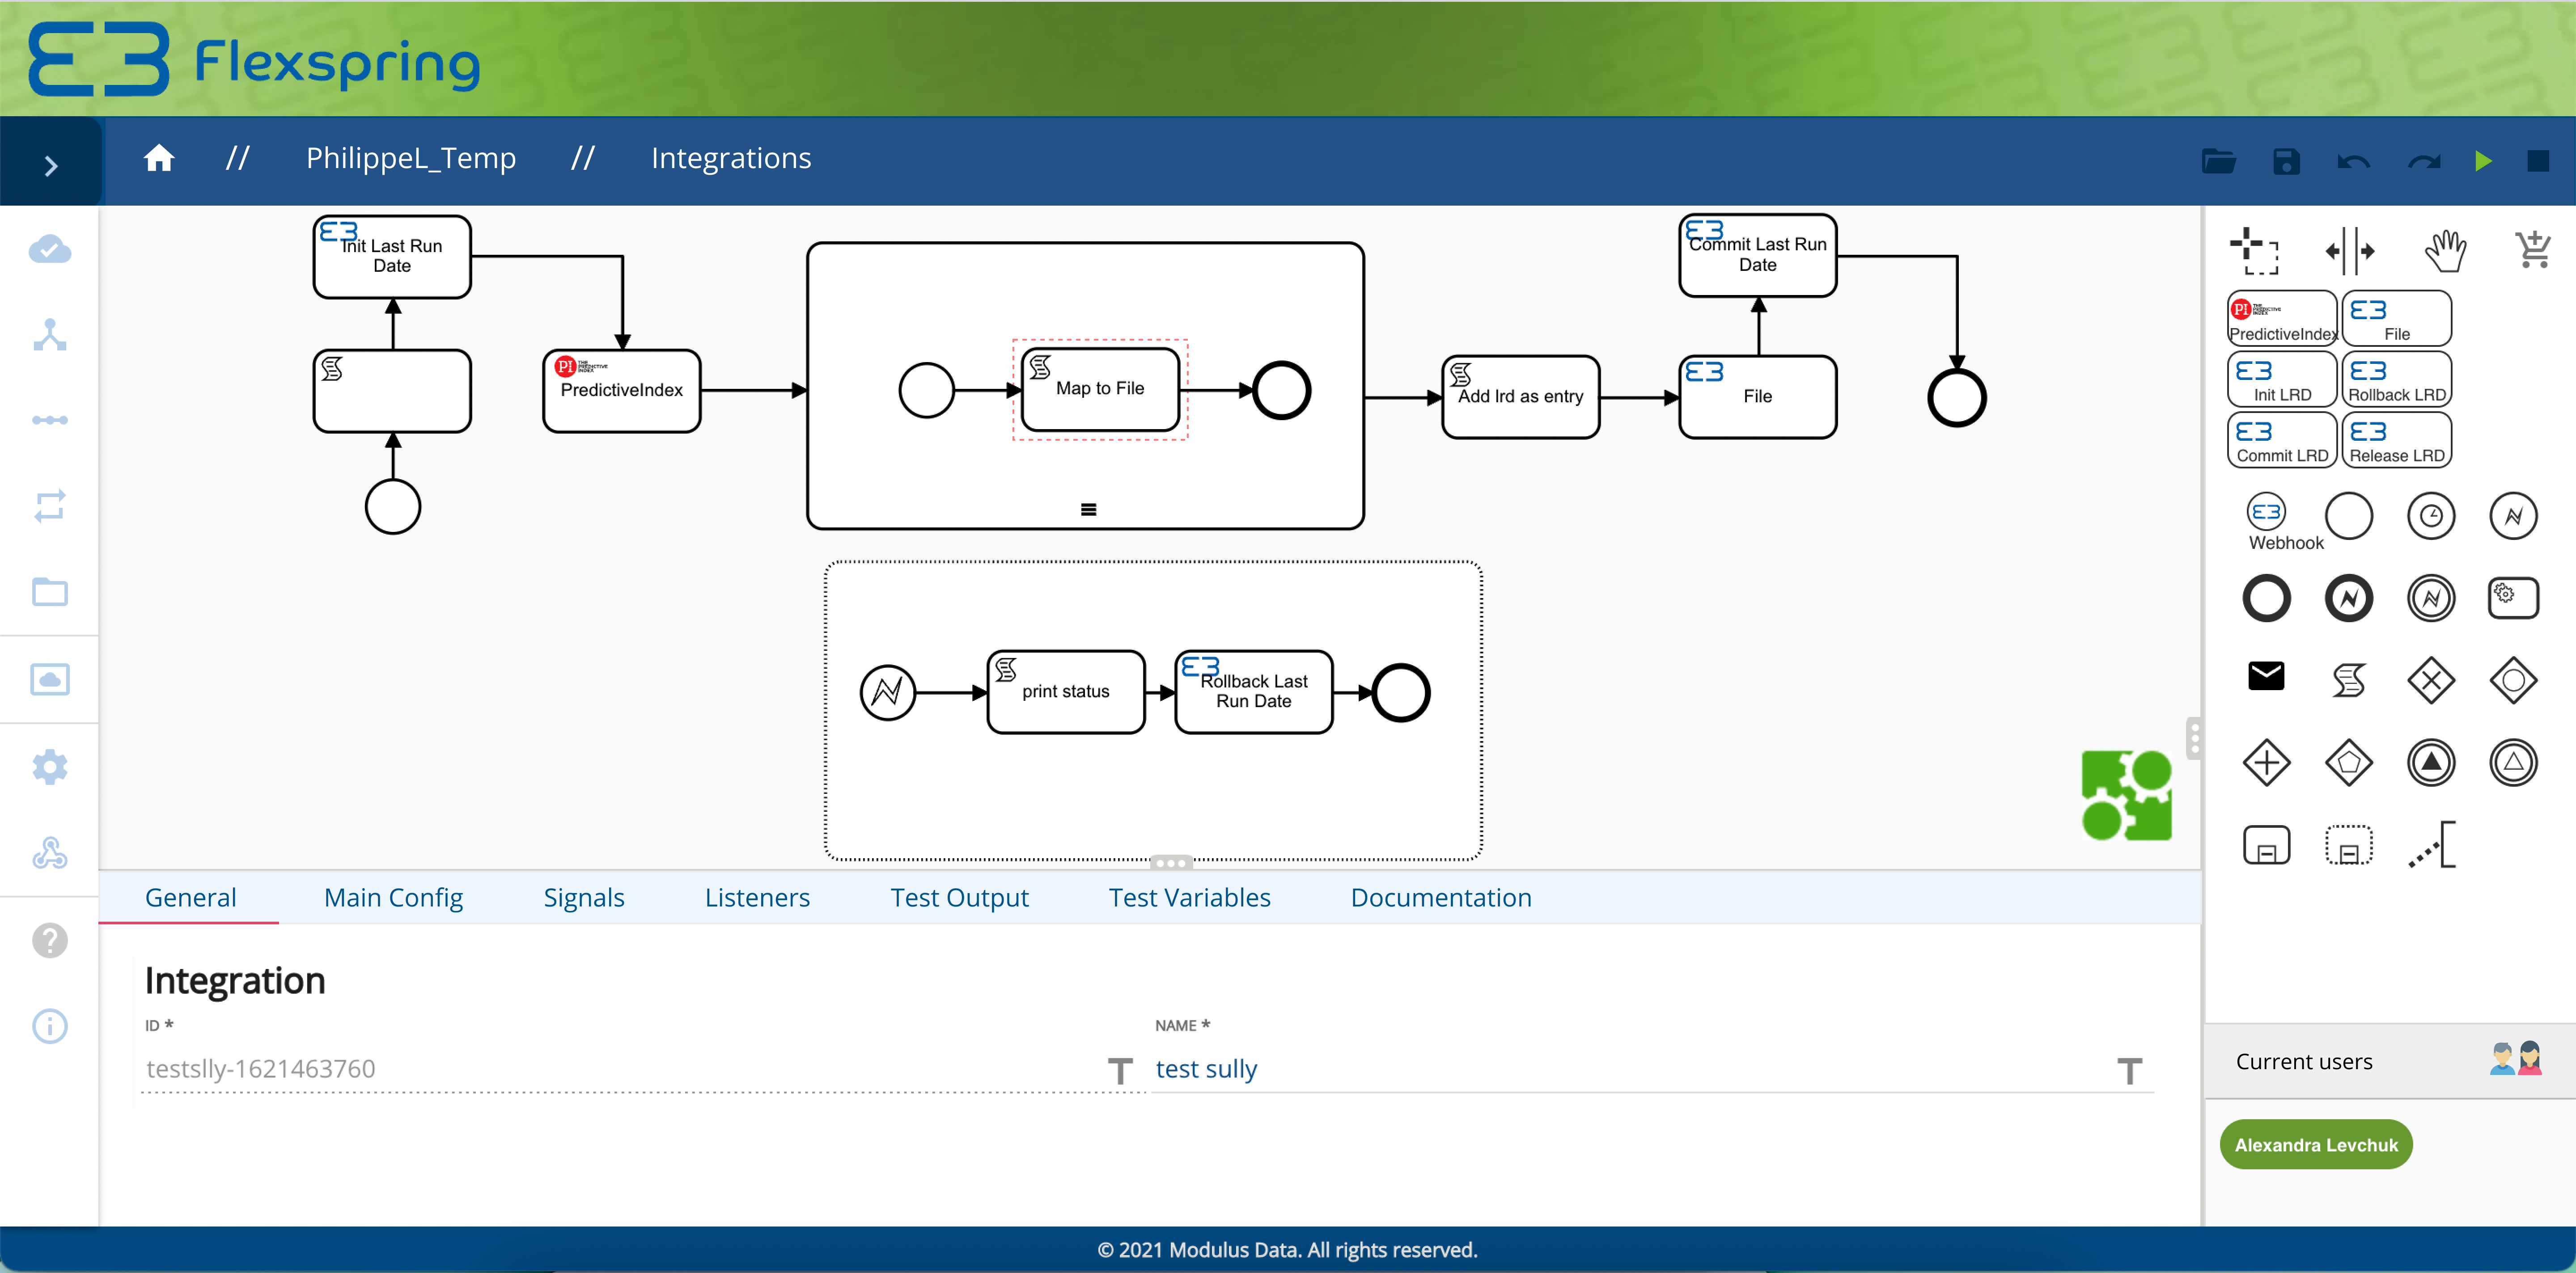Select Release LRD palette element
This screenshot has height=1273, width=2576.
click(2397, 441)
